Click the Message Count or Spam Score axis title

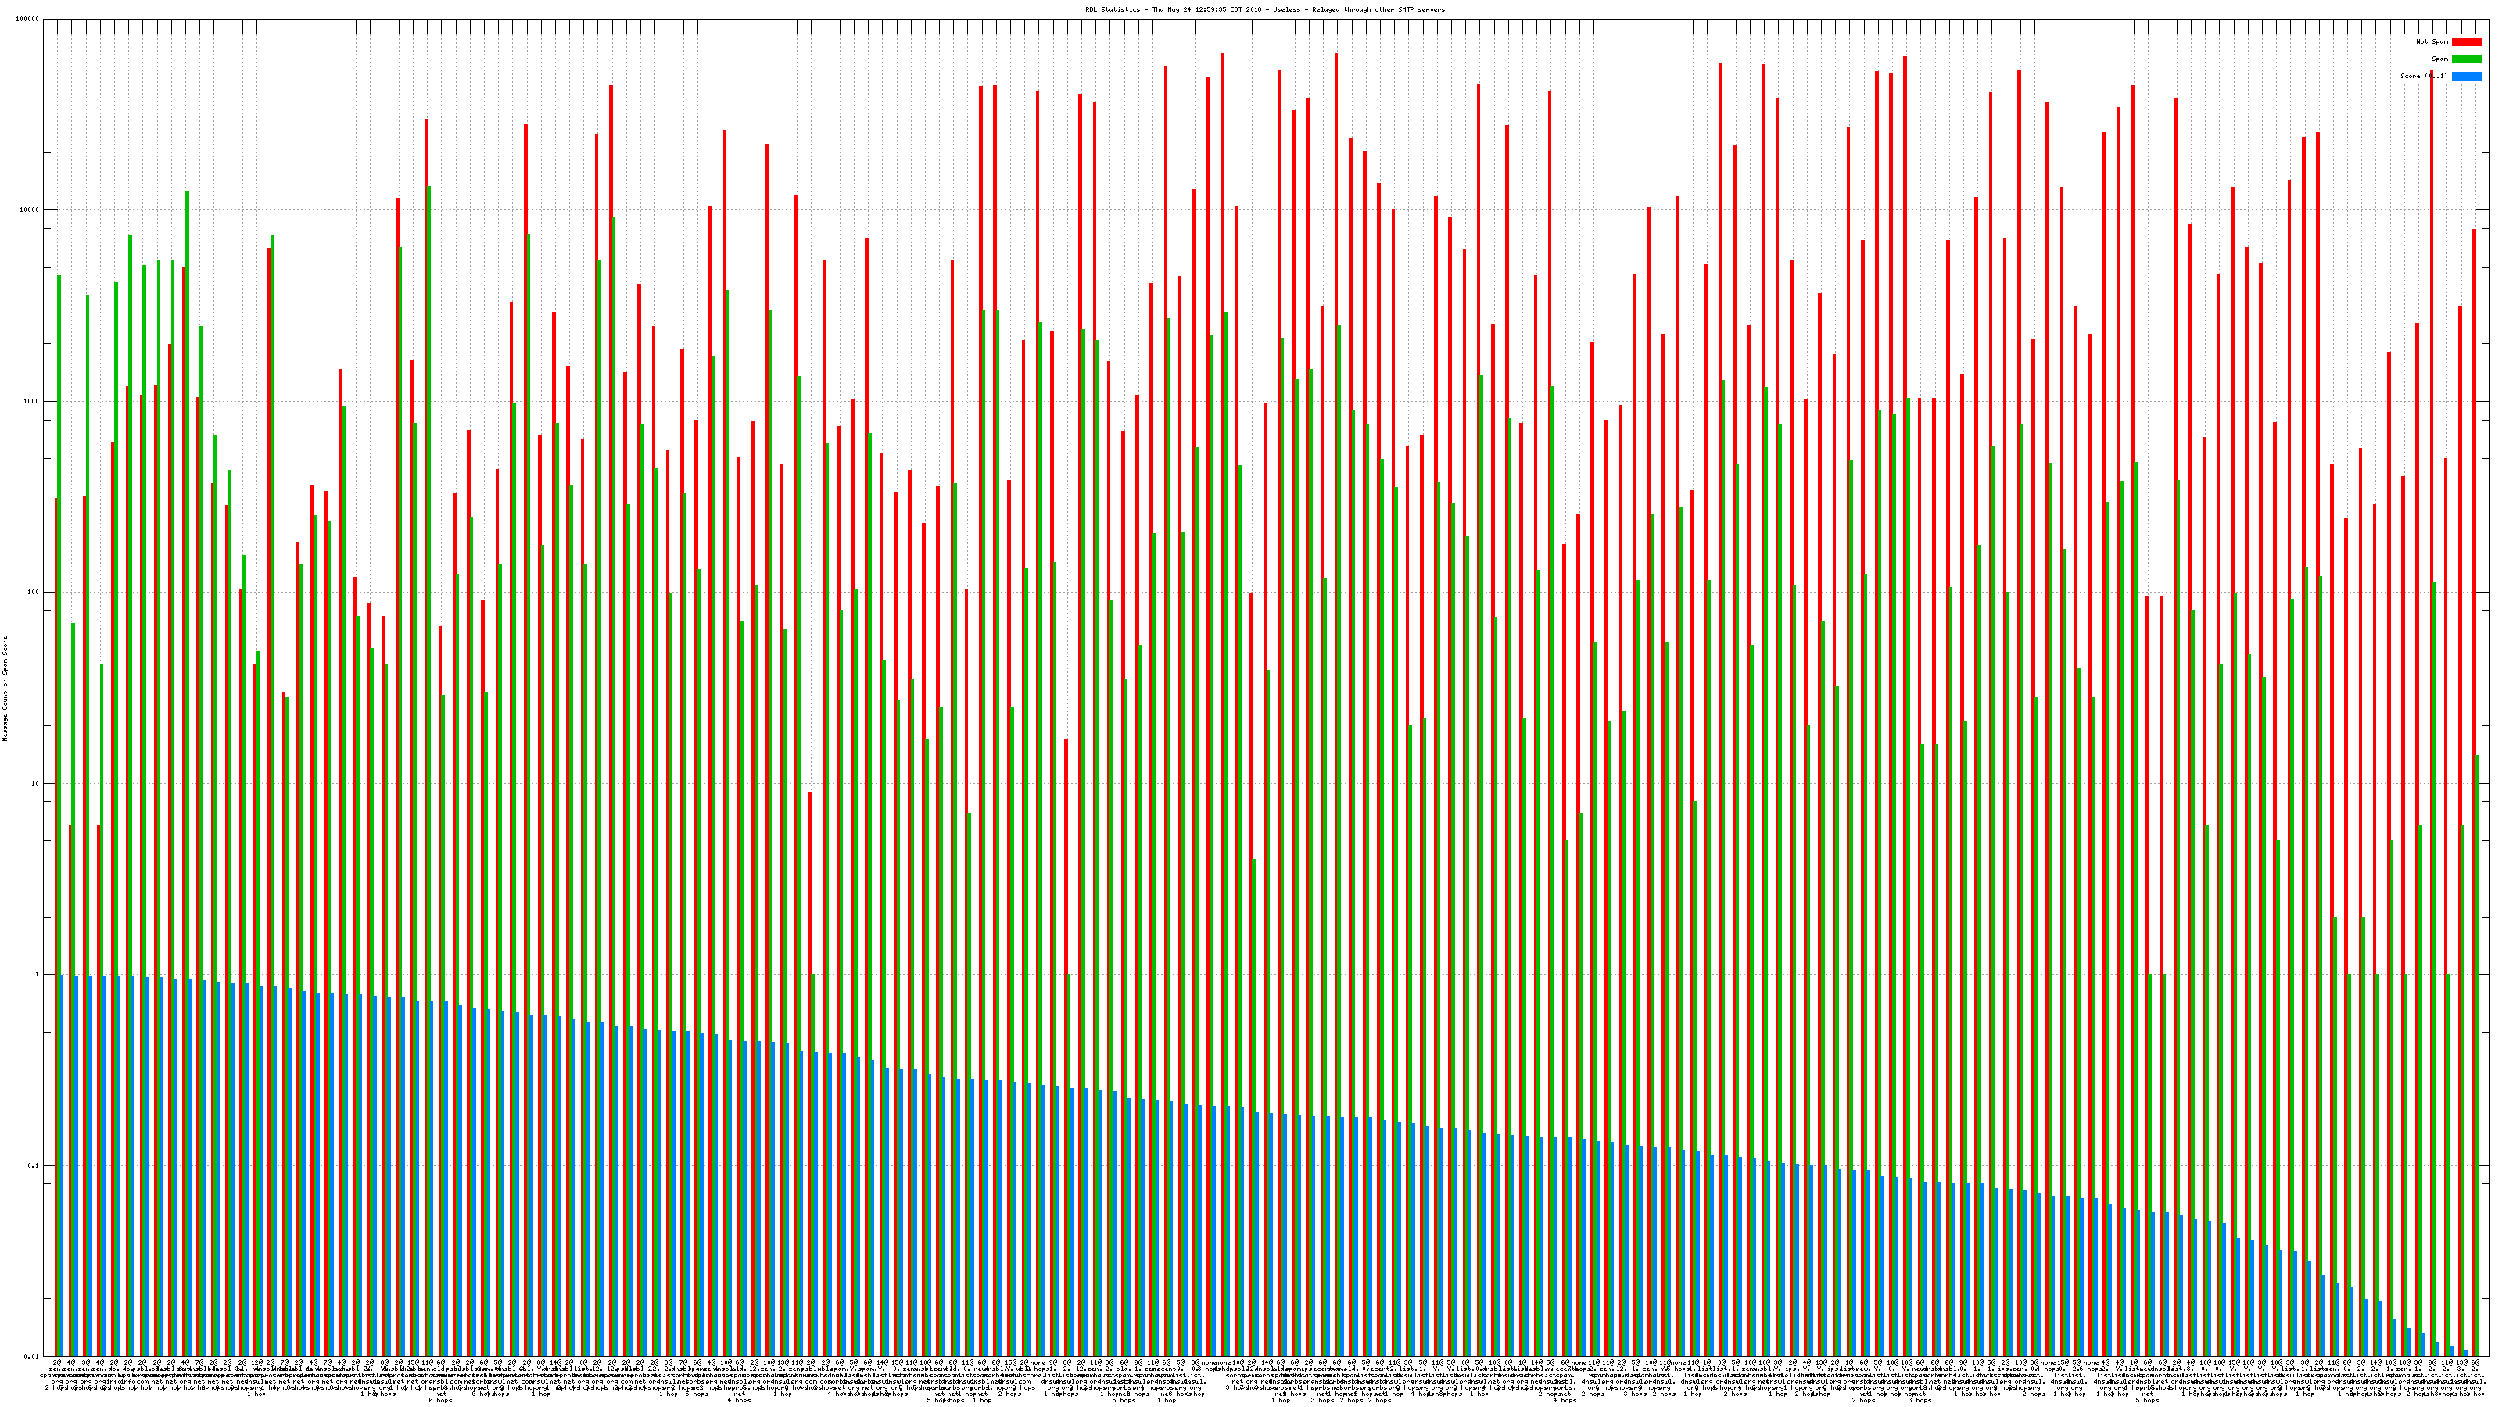coord(5,689)
